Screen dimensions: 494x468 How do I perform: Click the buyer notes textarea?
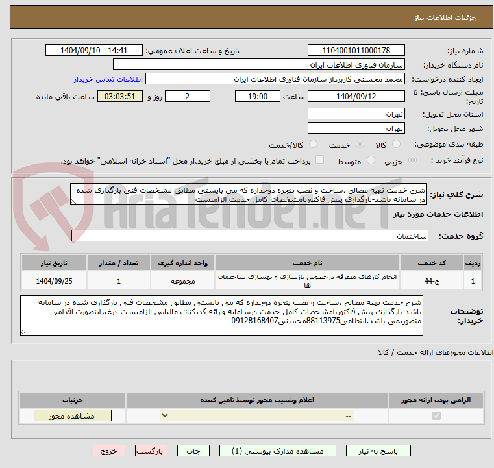(x=221, y=315)
